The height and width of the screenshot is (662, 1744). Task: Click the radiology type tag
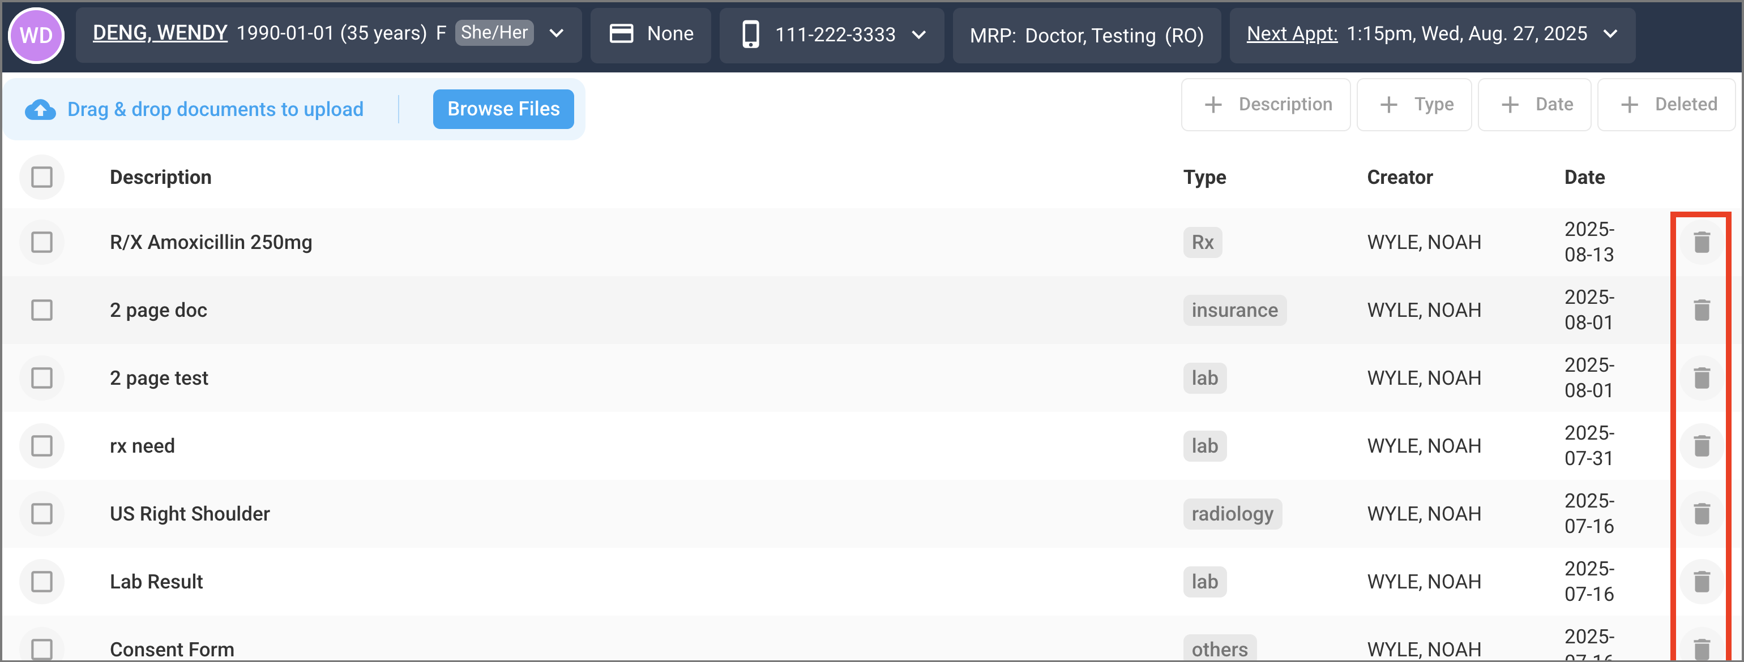tap(1232, 513)
